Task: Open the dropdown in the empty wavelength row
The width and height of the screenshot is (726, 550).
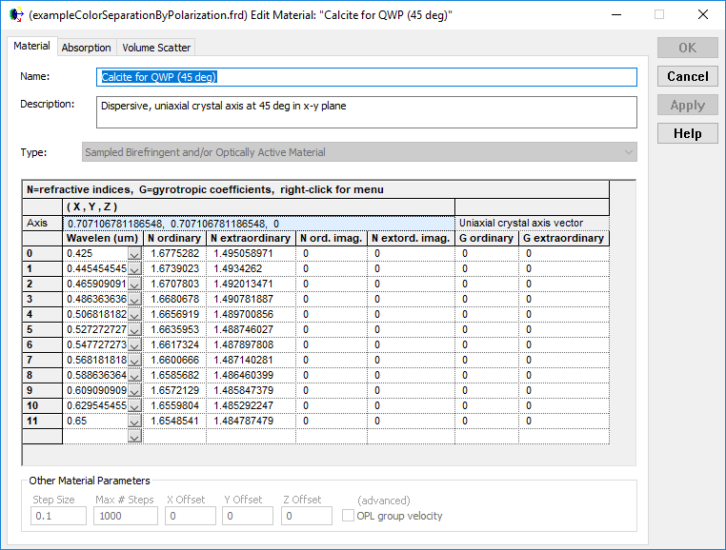Action: coord(134,436)
